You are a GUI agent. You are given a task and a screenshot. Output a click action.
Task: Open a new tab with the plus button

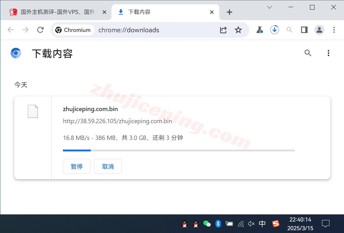tap(229, 12)
